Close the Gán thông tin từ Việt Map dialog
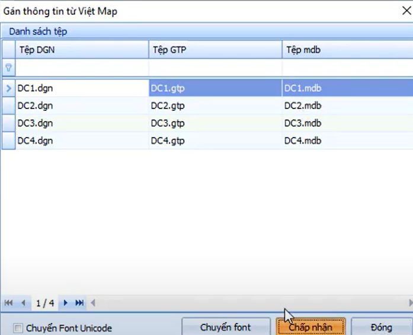 click(x=406, y=11)
